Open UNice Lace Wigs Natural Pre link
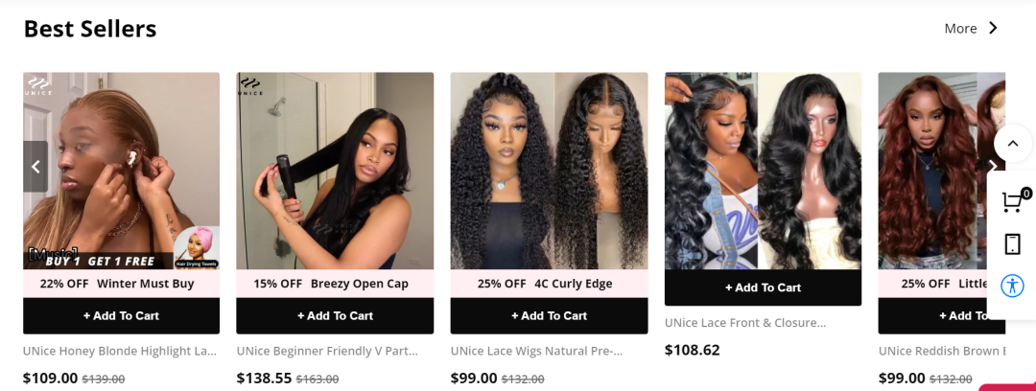The height and width of the screenshot is (391, 1036). pos(537,351)
